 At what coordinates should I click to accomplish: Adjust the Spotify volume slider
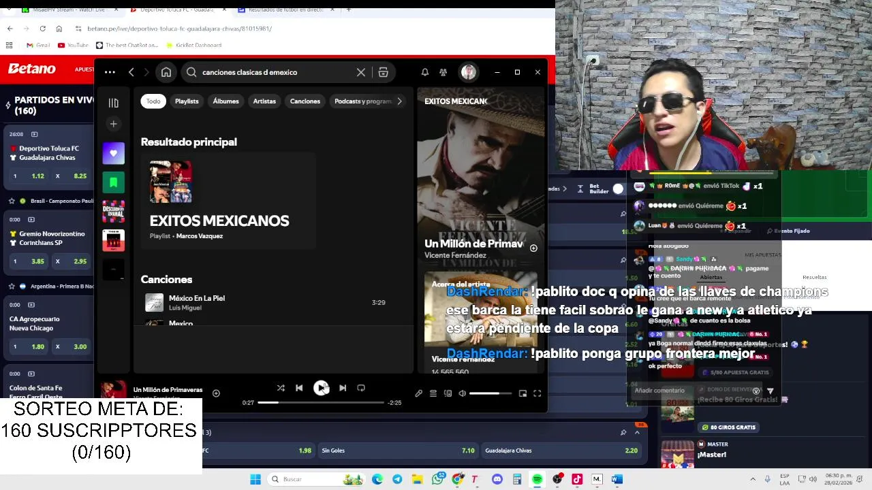pos(490,393)
